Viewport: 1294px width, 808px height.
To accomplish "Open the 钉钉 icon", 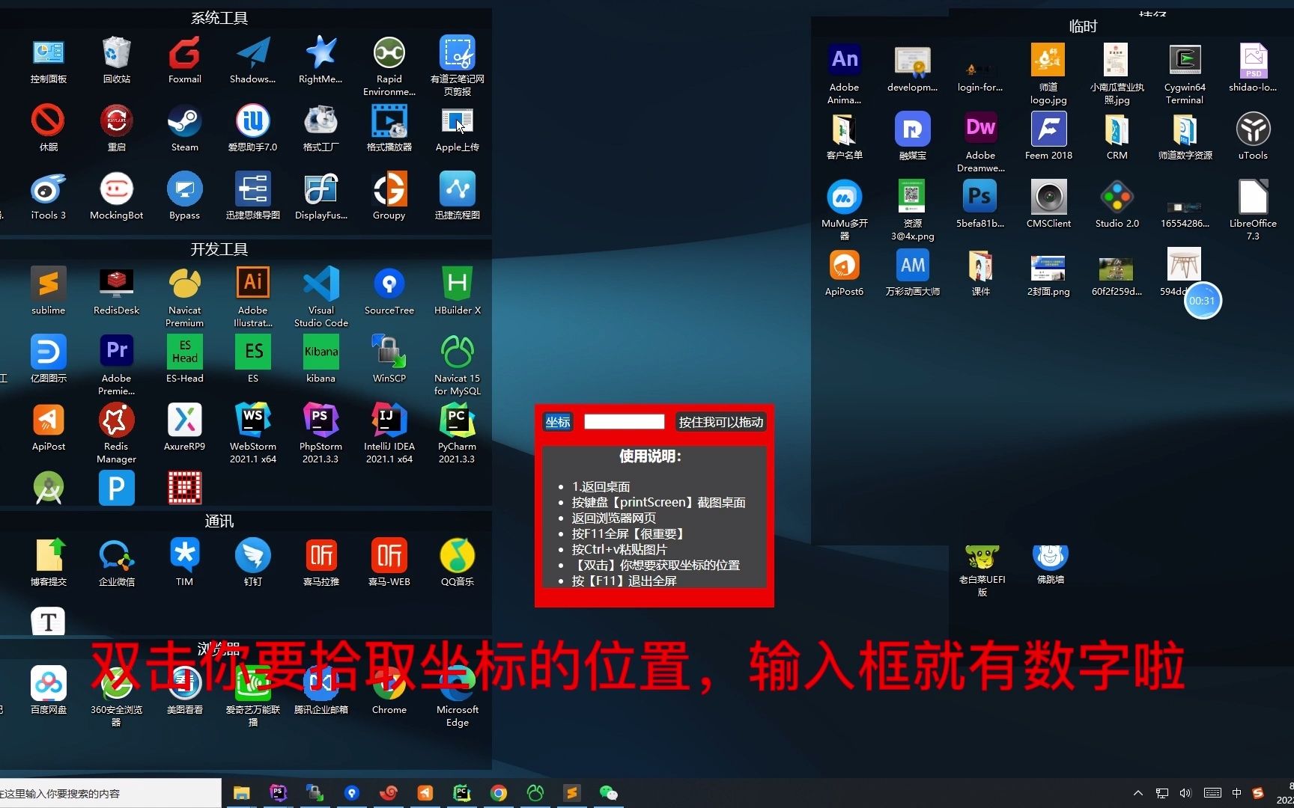I will 252,563.
